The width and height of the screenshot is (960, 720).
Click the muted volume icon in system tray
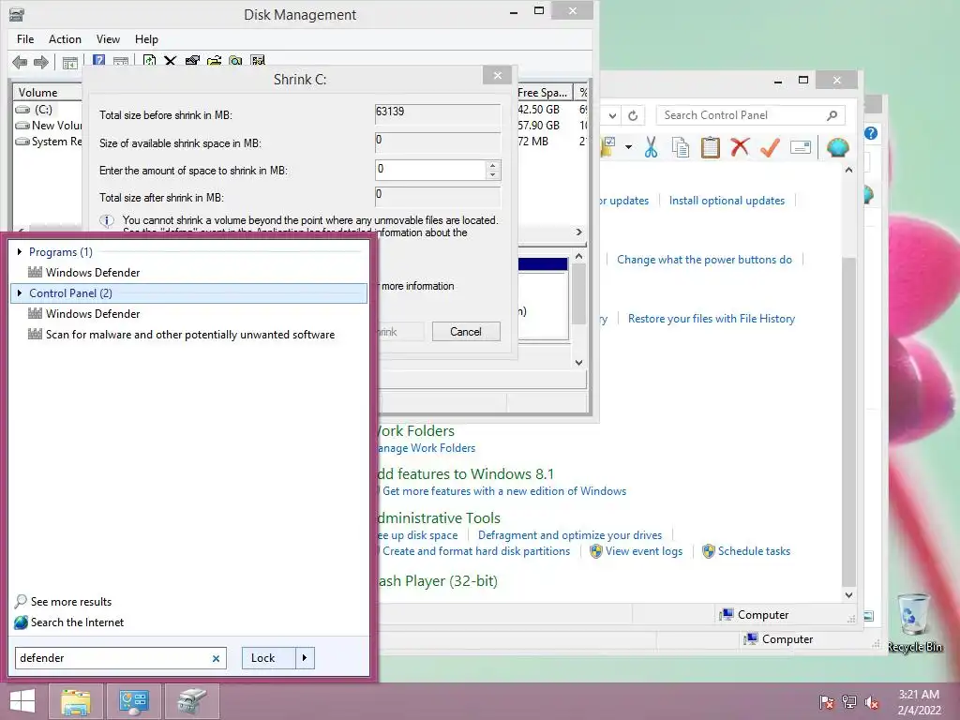[872, 702]
